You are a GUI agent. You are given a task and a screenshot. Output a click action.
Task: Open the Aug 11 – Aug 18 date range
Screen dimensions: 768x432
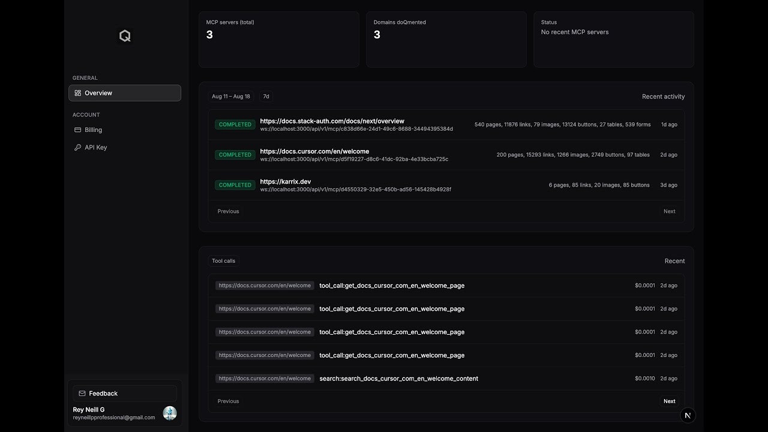click(x=231, y=97)
